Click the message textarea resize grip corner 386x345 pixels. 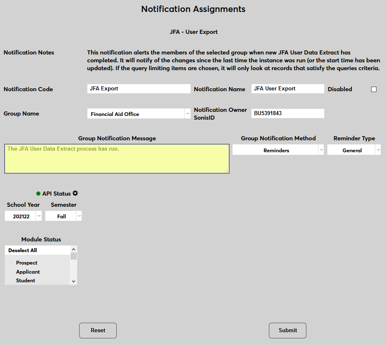[226, 170]
